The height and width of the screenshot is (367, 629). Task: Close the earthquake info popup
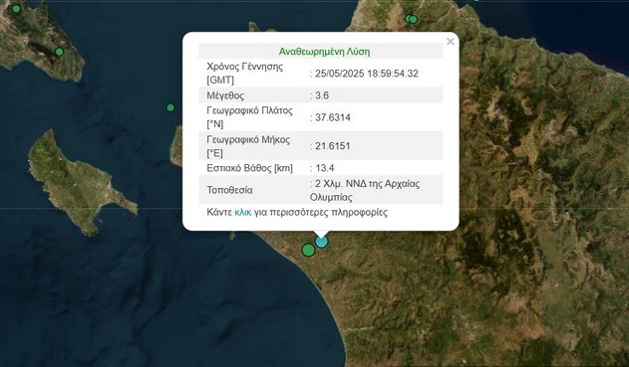tap(451, 42)
